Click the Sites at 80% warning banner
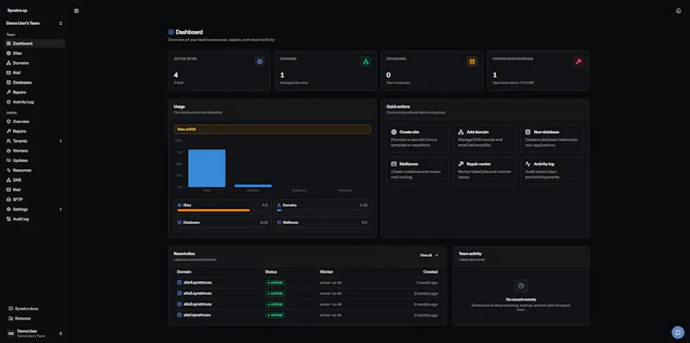Image resolution: width=690 pixels, height=343 pixels. click(x=273, y=129)
